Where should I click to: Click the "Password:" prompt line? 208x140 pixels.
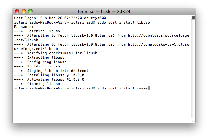click(24, 27)
